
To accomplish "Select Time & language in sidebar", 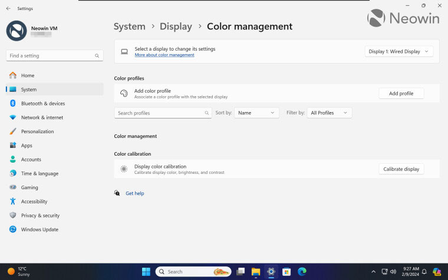I will (x=39, y=174).
